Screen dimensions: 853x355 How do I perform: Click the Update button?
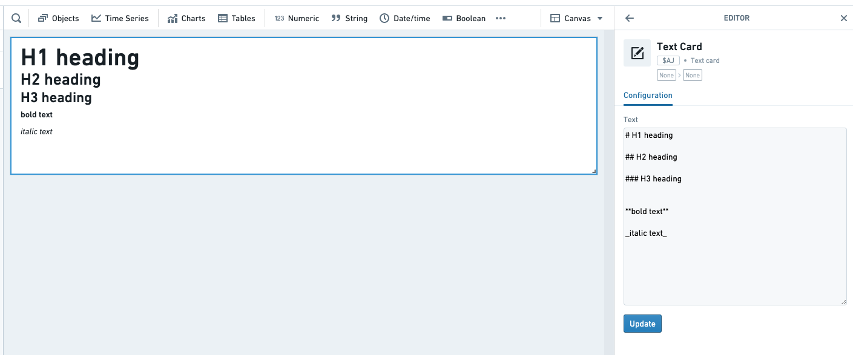point(642,324)
